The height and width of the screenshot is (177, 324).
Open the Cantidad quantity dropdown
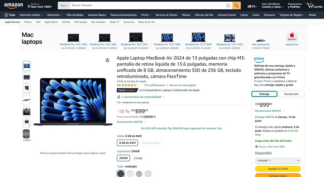[x=278, y=161]
